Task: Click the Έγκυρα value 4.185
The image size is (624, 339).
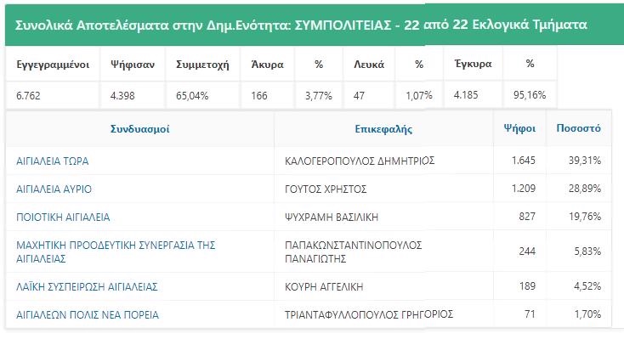Action: pyautogui.click(x=466, y=95)
